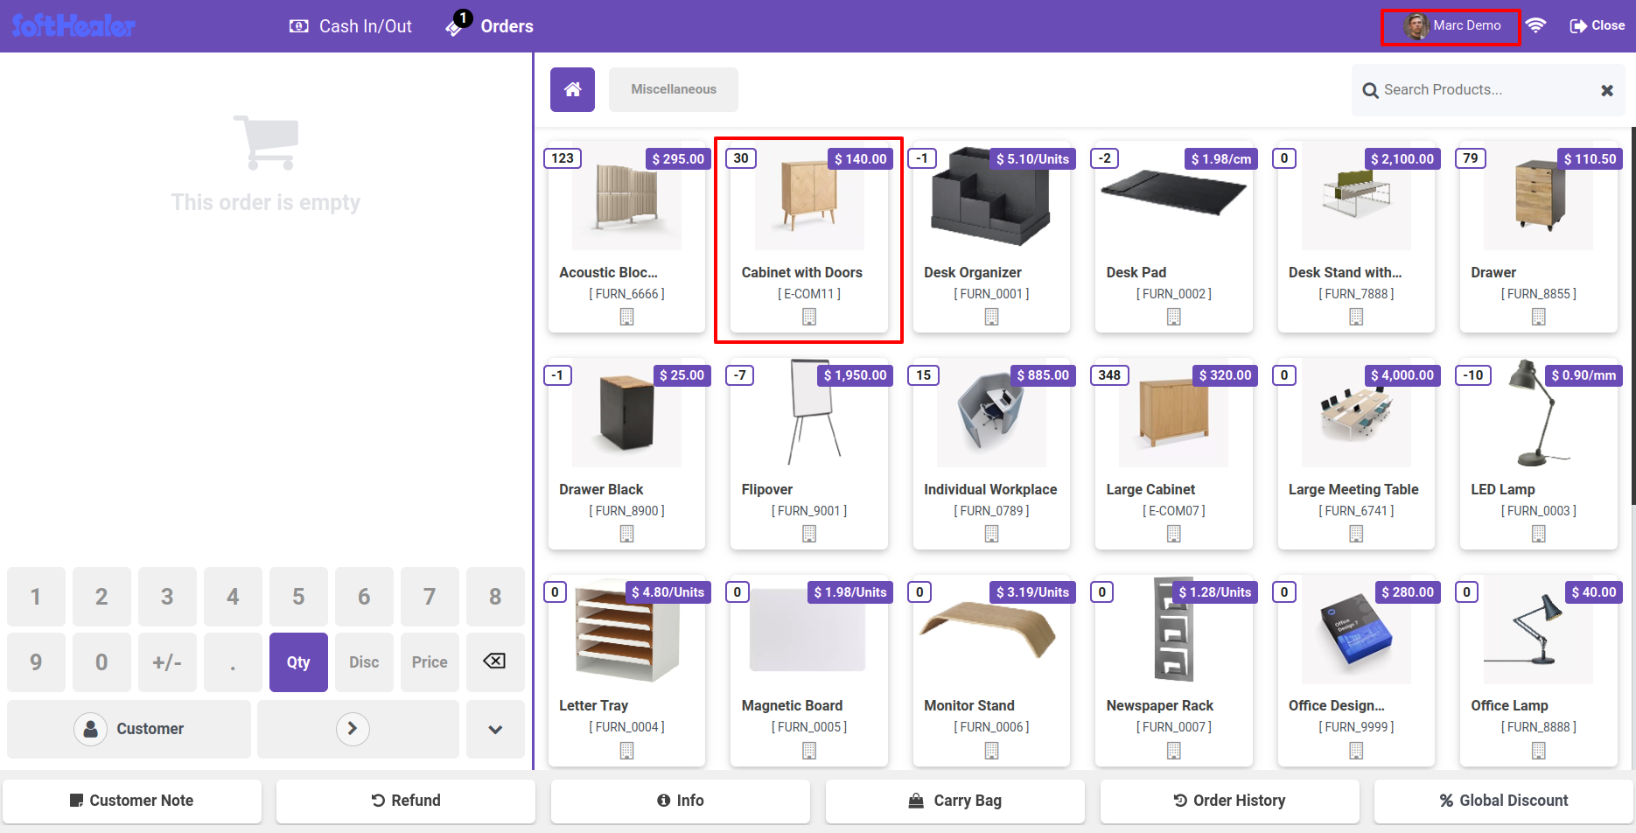Switch numpad to Disc mode

tap(364, 662)
